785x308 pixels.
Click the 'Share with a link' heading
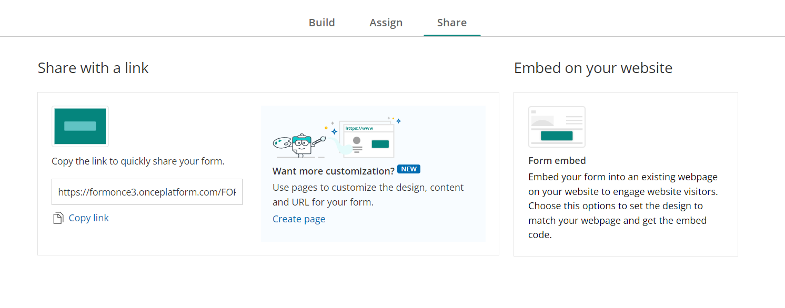93,68
